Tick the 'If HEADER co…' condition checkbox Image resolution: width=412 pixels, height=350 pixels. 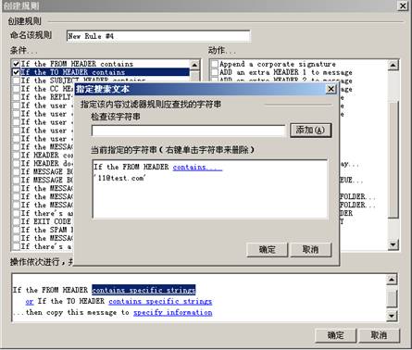click(16, 155)
